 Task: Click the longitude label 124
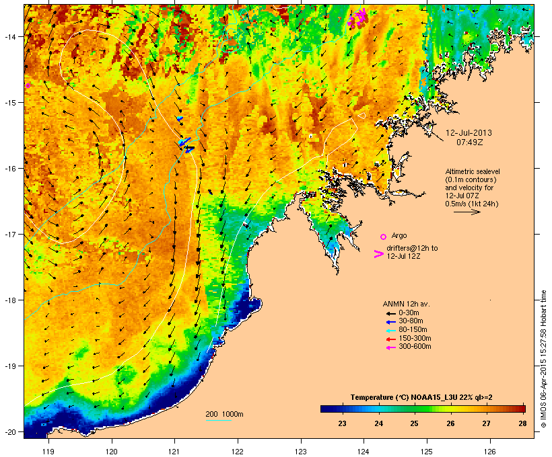[364, 452]
